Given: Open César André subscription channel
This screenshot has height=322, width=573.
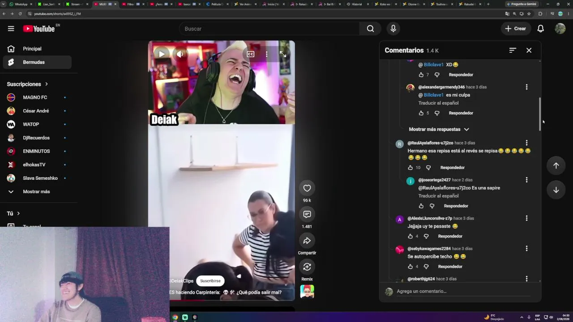Looking at the screenshot, I should 37,111.
